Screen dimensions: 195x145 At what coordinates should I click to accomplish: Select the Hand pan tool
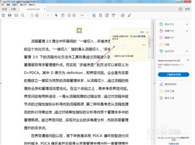pos(63,15)
